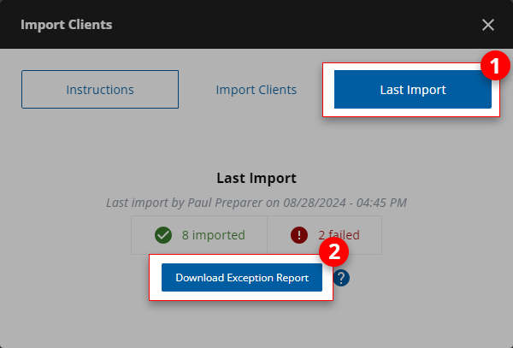Viewport: 513px width, 348px height.
Task: Click the "2 failed" text
Action: click(339, 235)
